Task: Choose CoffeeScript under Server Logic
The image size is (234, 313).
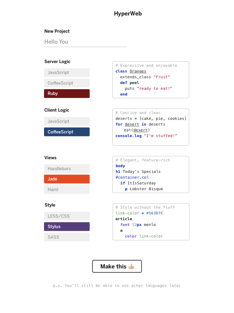Action: coord(67,83)
